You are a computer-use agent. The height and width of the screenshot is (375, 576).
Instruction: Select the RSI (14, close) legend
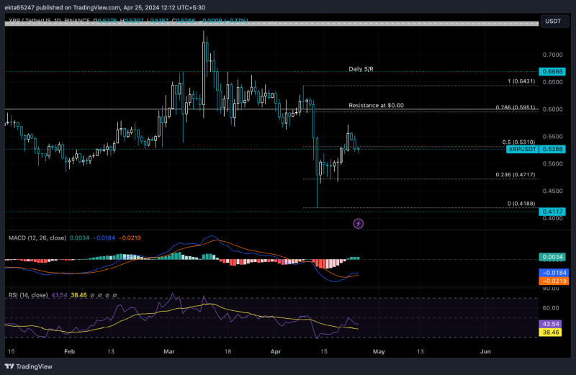coord(29,296)
